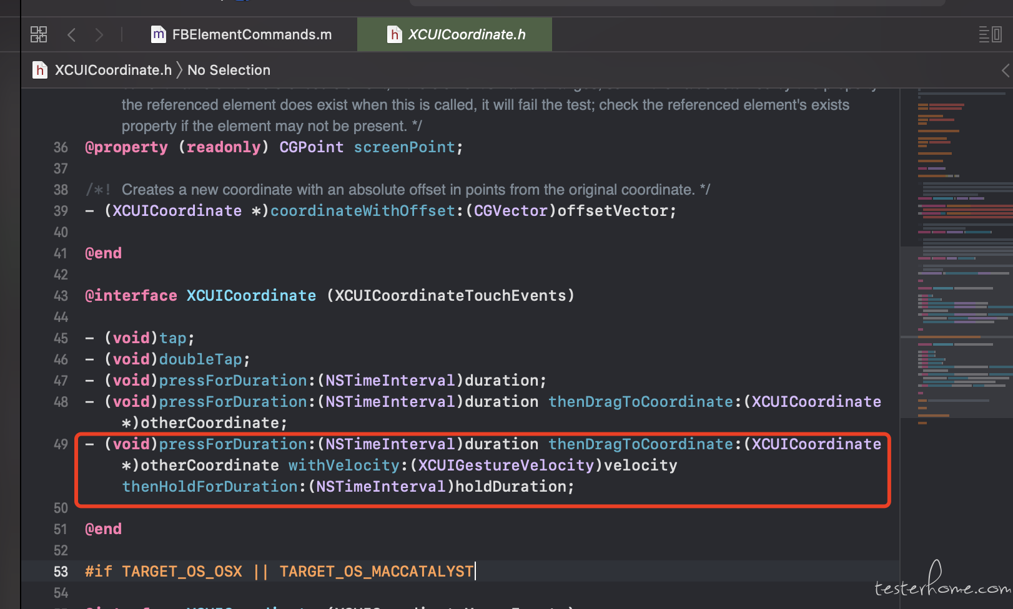Go back to previous file

tap(71, 34)
